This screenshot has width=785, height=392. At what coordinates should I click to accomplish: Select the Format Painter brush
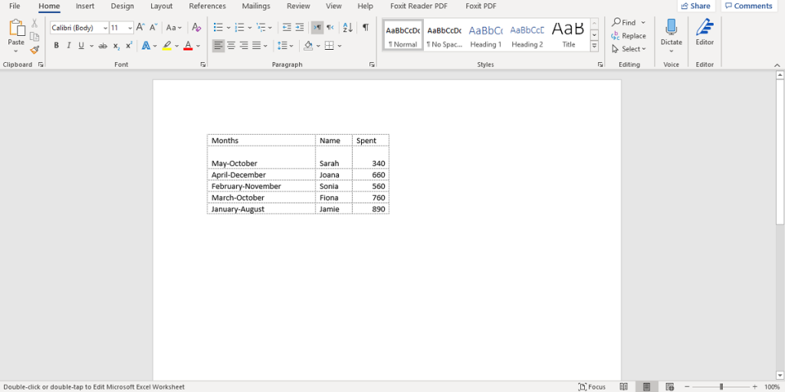pyautogui.click(x=34, y=50)
